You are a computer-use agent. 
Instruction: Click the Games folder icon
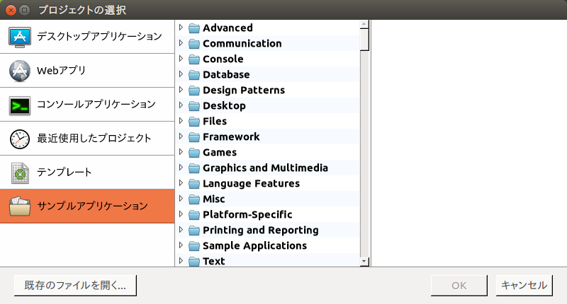point(194,153)
